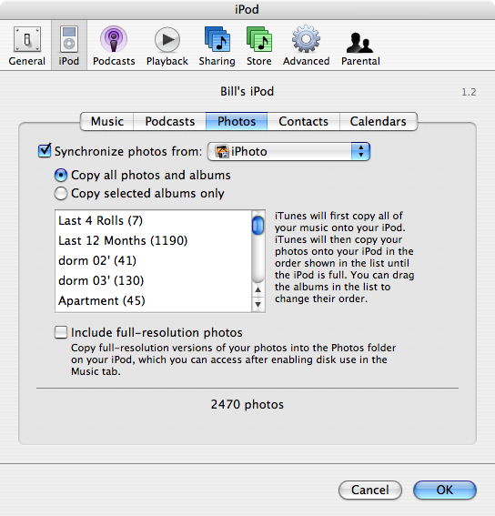The image size is (495, 516).
Task: Open the Podcasts preferences pane
Action: coord(114,46)
